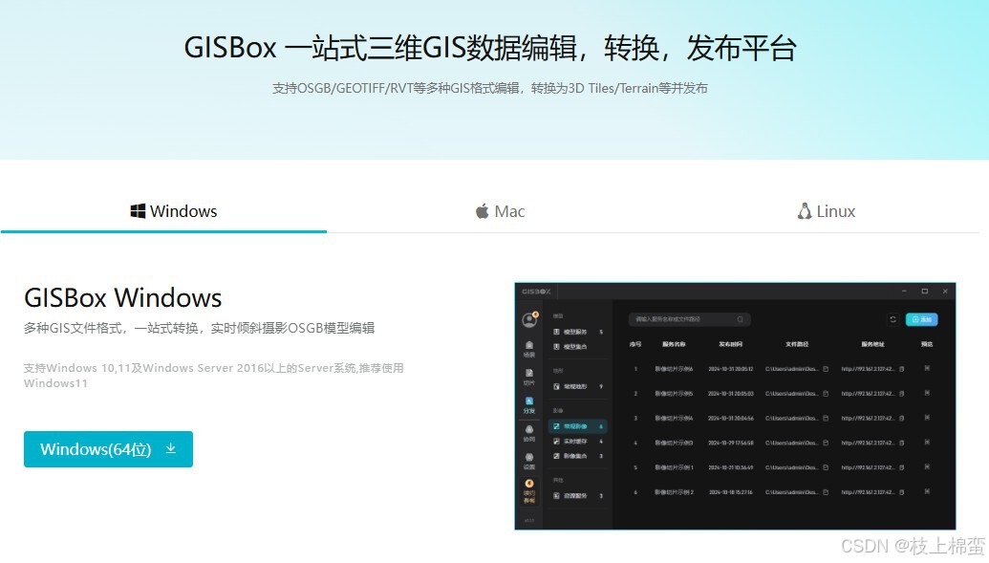
Task: Click the 发布时间 column header in the preview table
Action: tap(730, 344)
